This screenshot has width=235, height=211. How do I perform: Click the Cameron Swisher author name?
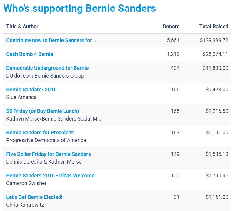pos(26,183)
